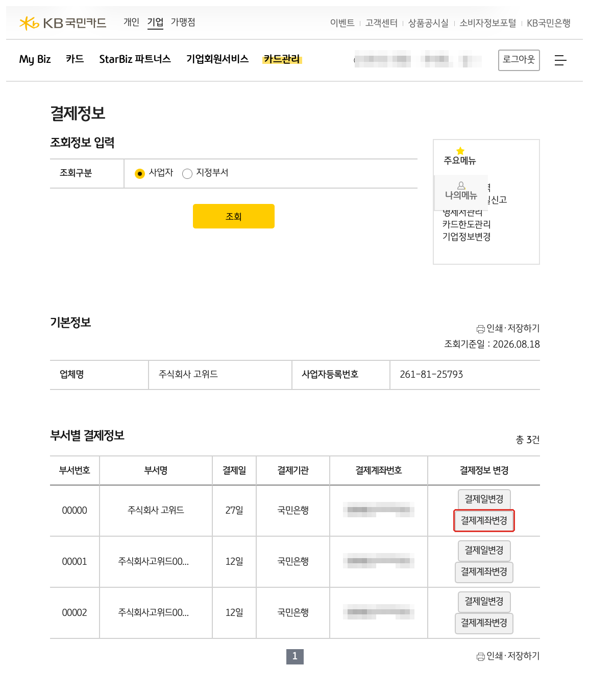Viewport: 589px width, 689px height.
Task: Click department number 00002 cell
Action: pos(75,613)
